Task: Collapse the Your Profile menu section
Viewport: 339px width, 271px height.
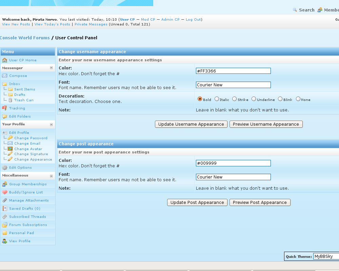Action: pyautogui.click(x=51, y=124)
